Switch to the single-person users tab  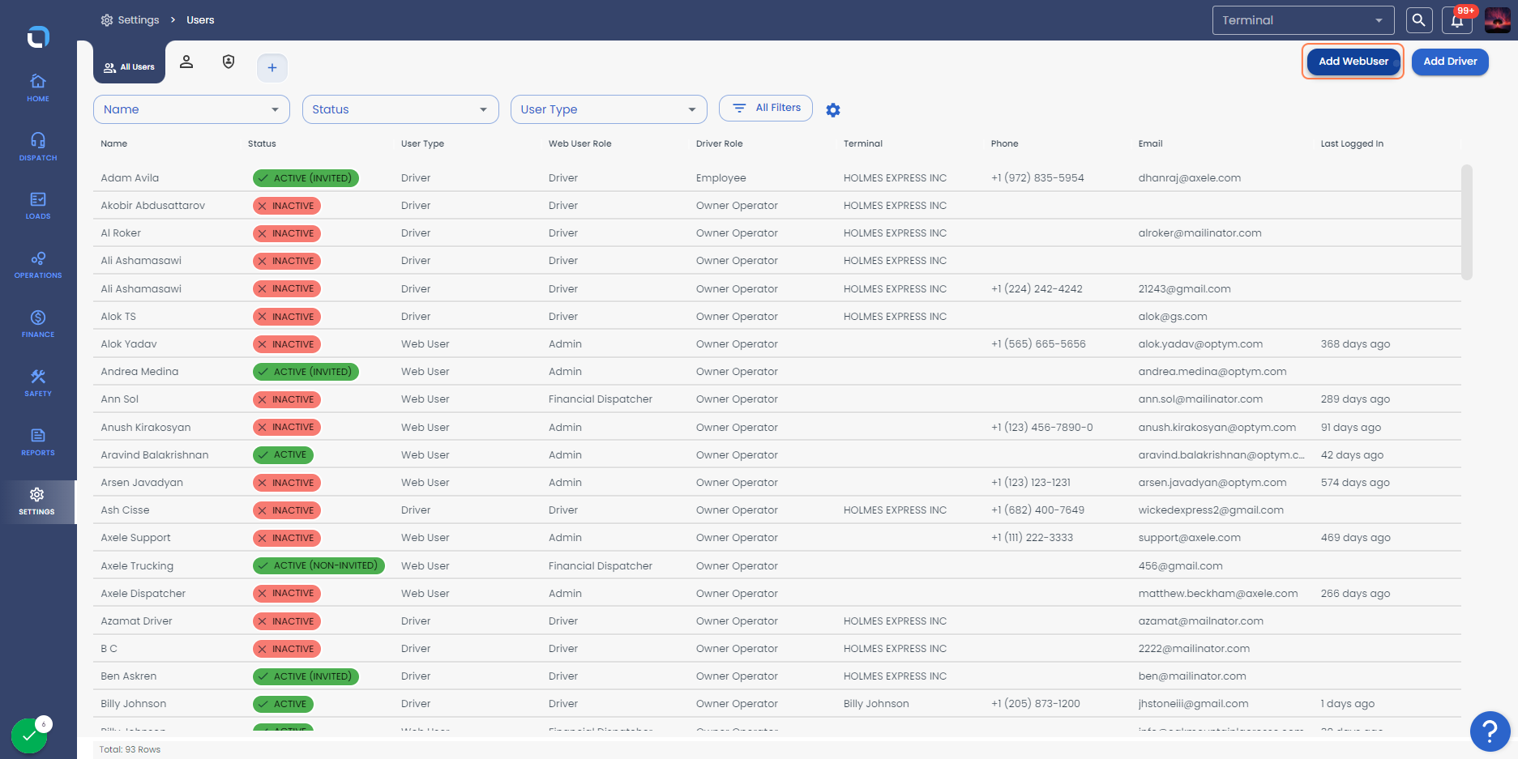coord(186,62)
